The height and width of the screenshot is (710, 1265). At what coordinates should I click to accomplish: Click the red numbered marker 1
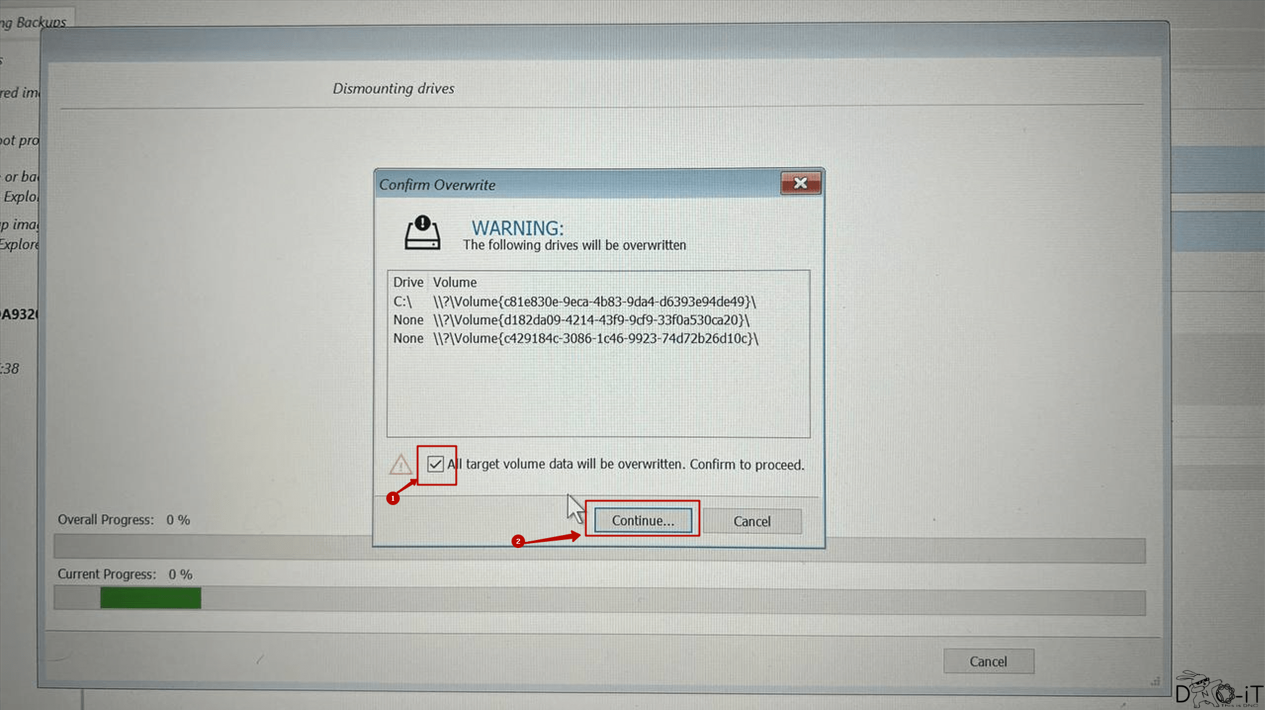pos(393,498)
